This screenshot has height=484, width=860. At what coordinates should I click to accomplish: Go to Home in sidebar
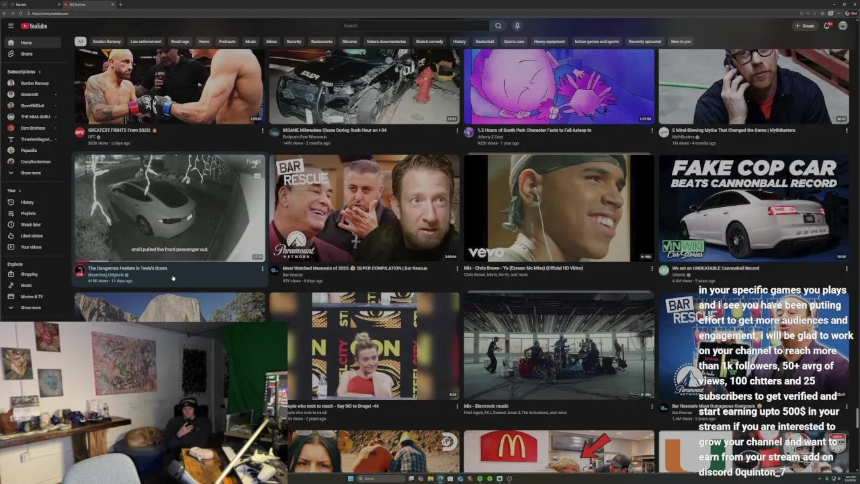(x=34, y=42)
